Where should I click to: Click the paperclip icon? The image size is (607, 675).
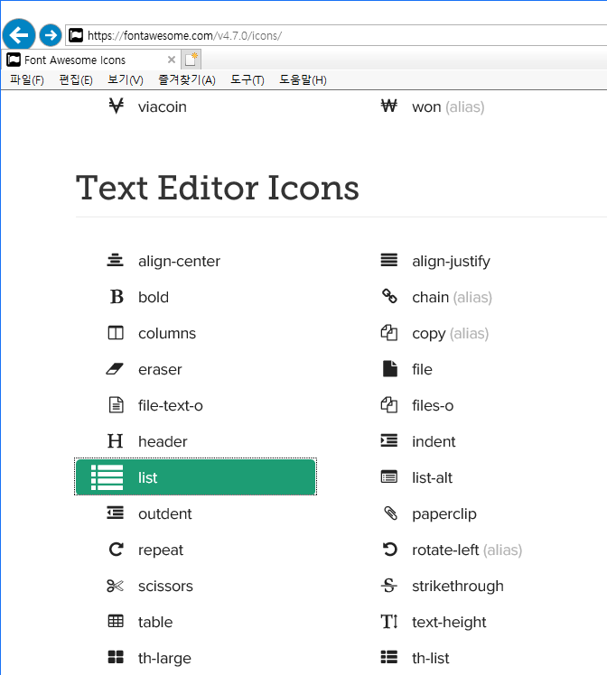click(390, 513)
